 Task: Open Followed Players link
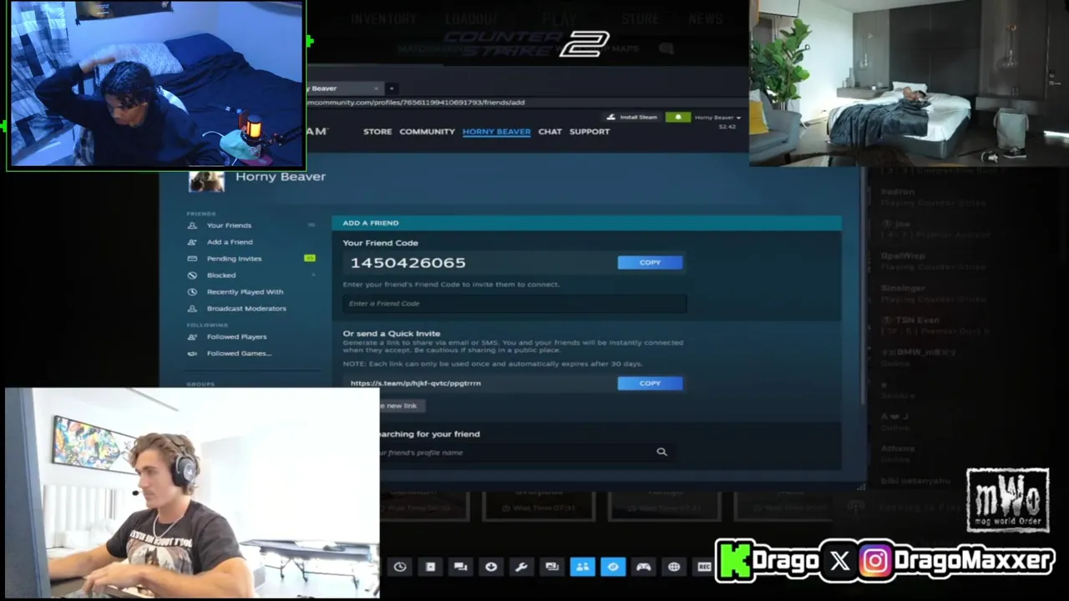click(x=236, y=337)
